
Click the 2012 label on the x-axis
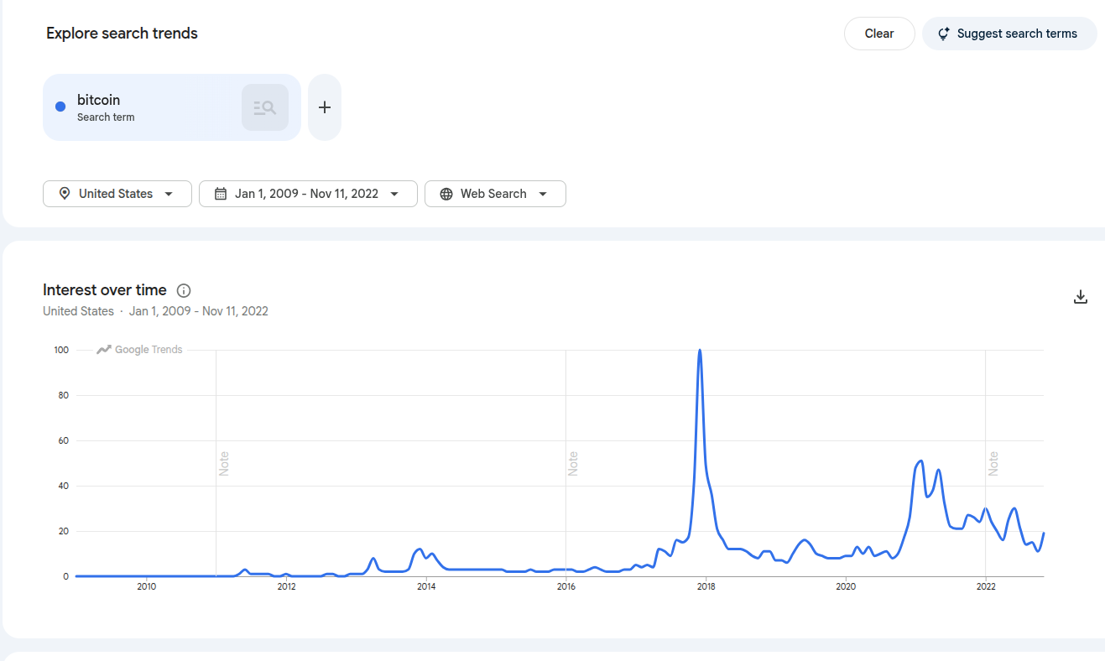(287, 586)
